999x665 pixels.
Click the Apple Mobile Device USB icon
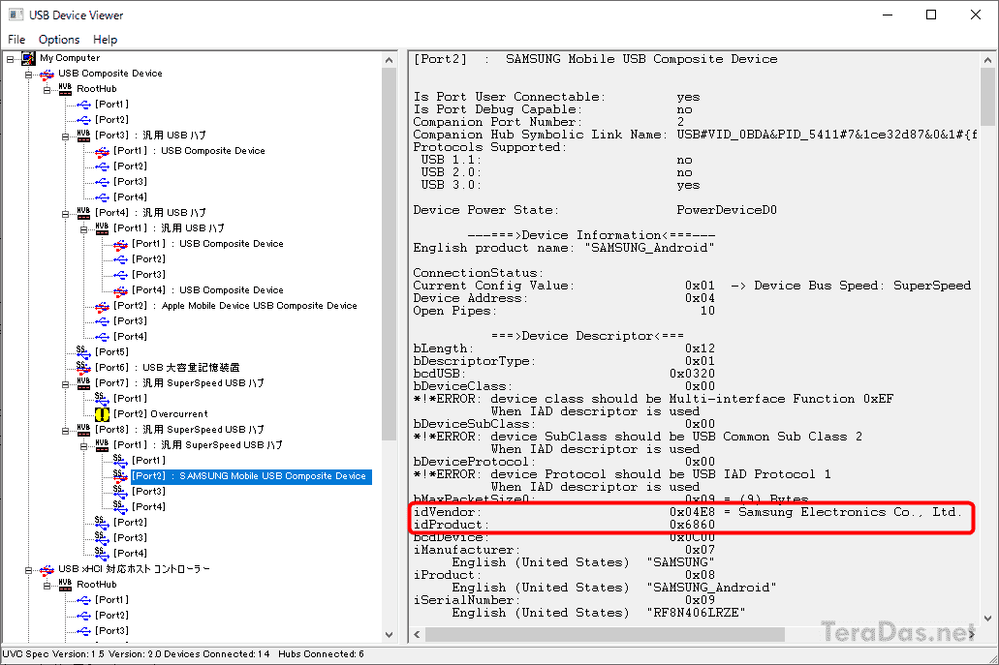tap(102, 306)
